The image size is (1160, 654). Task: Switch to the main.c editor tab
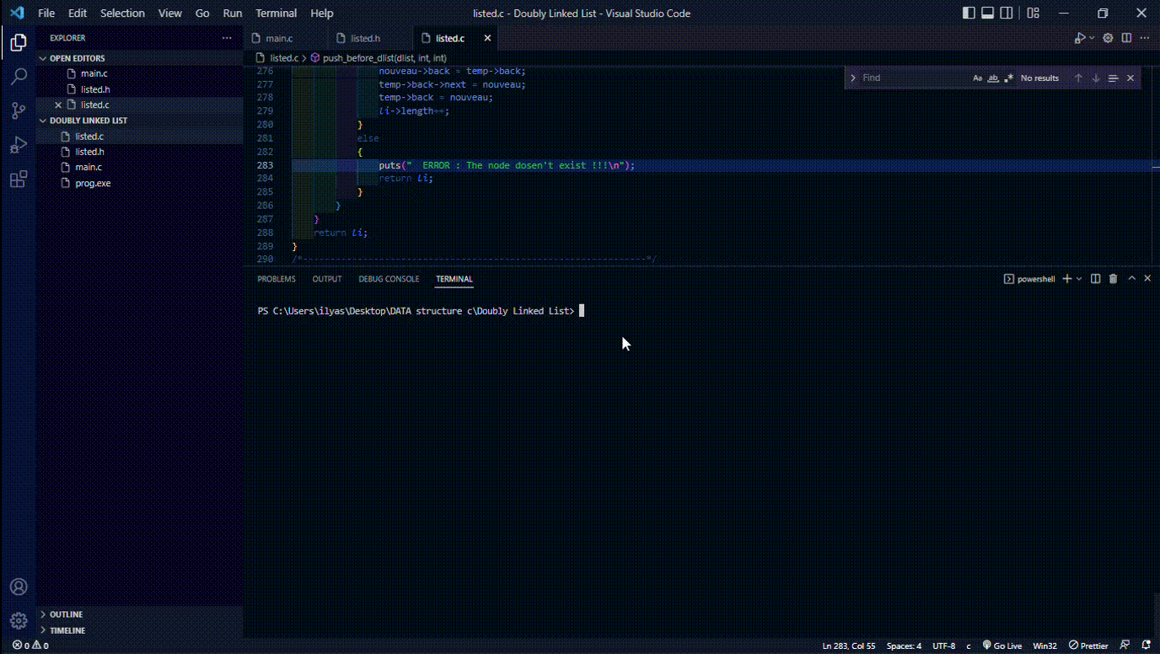click(x=279, y=38)
